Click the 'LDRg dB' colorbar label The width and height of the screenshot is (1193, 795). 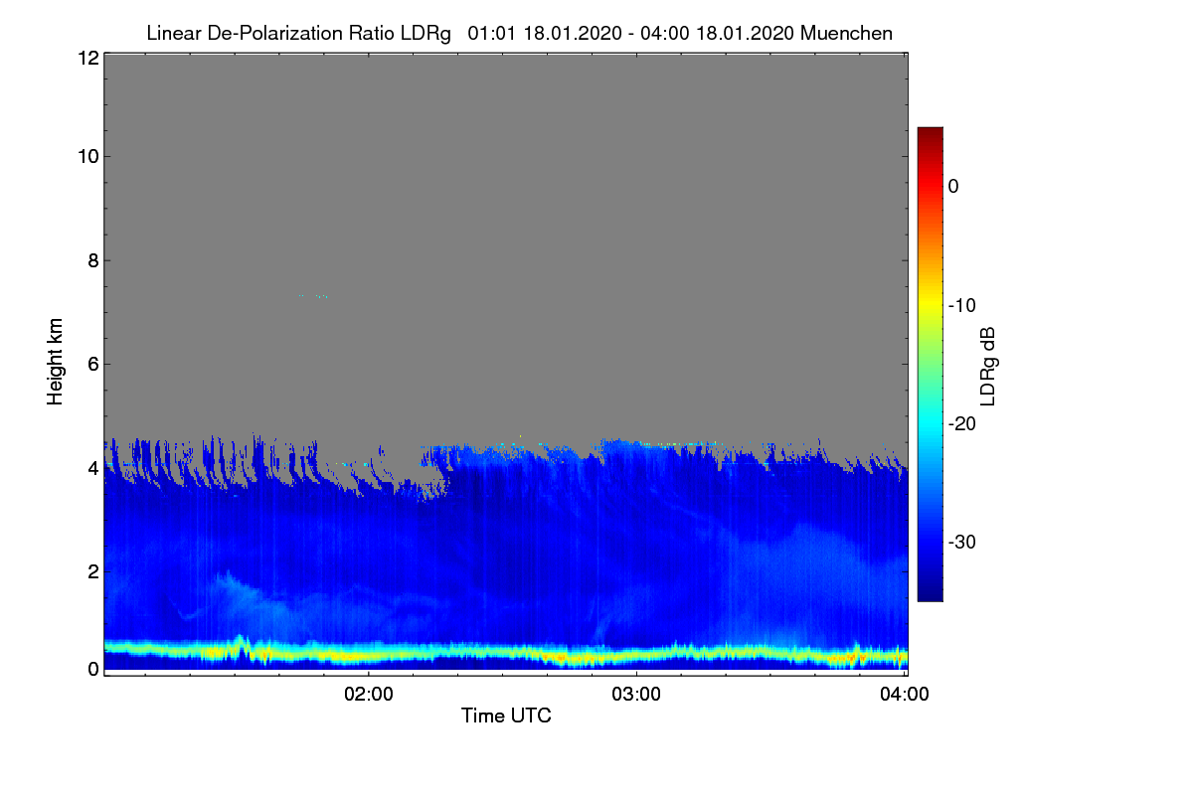click(989, 366)
